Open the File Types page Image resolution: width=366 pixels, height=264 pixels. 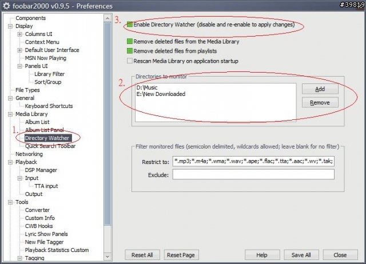27,90
